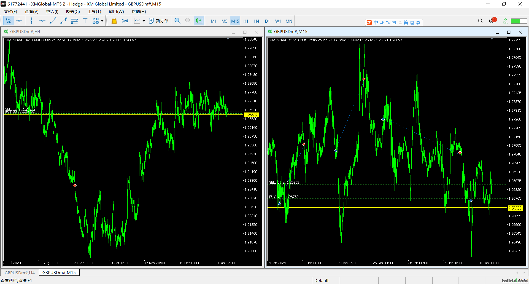Toggle simplified Chinese 简 icon

tap(406, 23)
